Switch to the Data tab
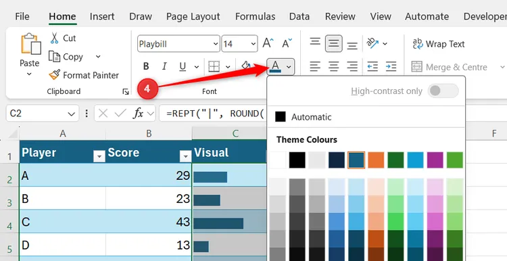This screenshot has height=261, width=507. pyautogui.click(x=299, y=16)
